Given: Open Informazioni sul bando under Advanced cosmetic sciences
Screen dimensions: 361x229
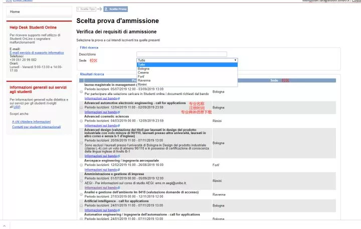Looking at the screenshot, I should click(102, 125).
